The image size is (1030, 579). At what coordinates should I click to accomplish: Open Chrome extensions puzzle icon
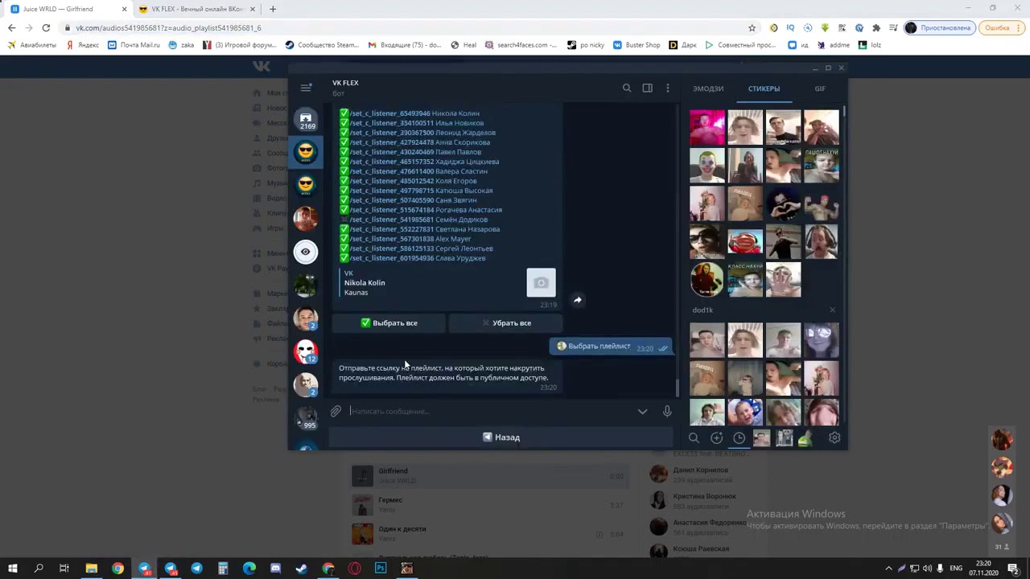876,27
